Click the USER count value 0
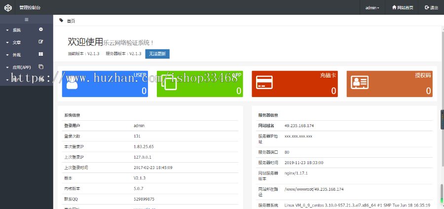Image resolution: width=444 pixels, height=209 pixels. [144, 91]
